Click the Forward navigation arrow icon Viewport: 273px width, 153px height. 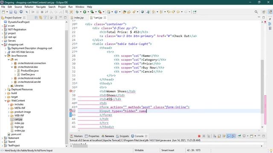click(186, 12)
